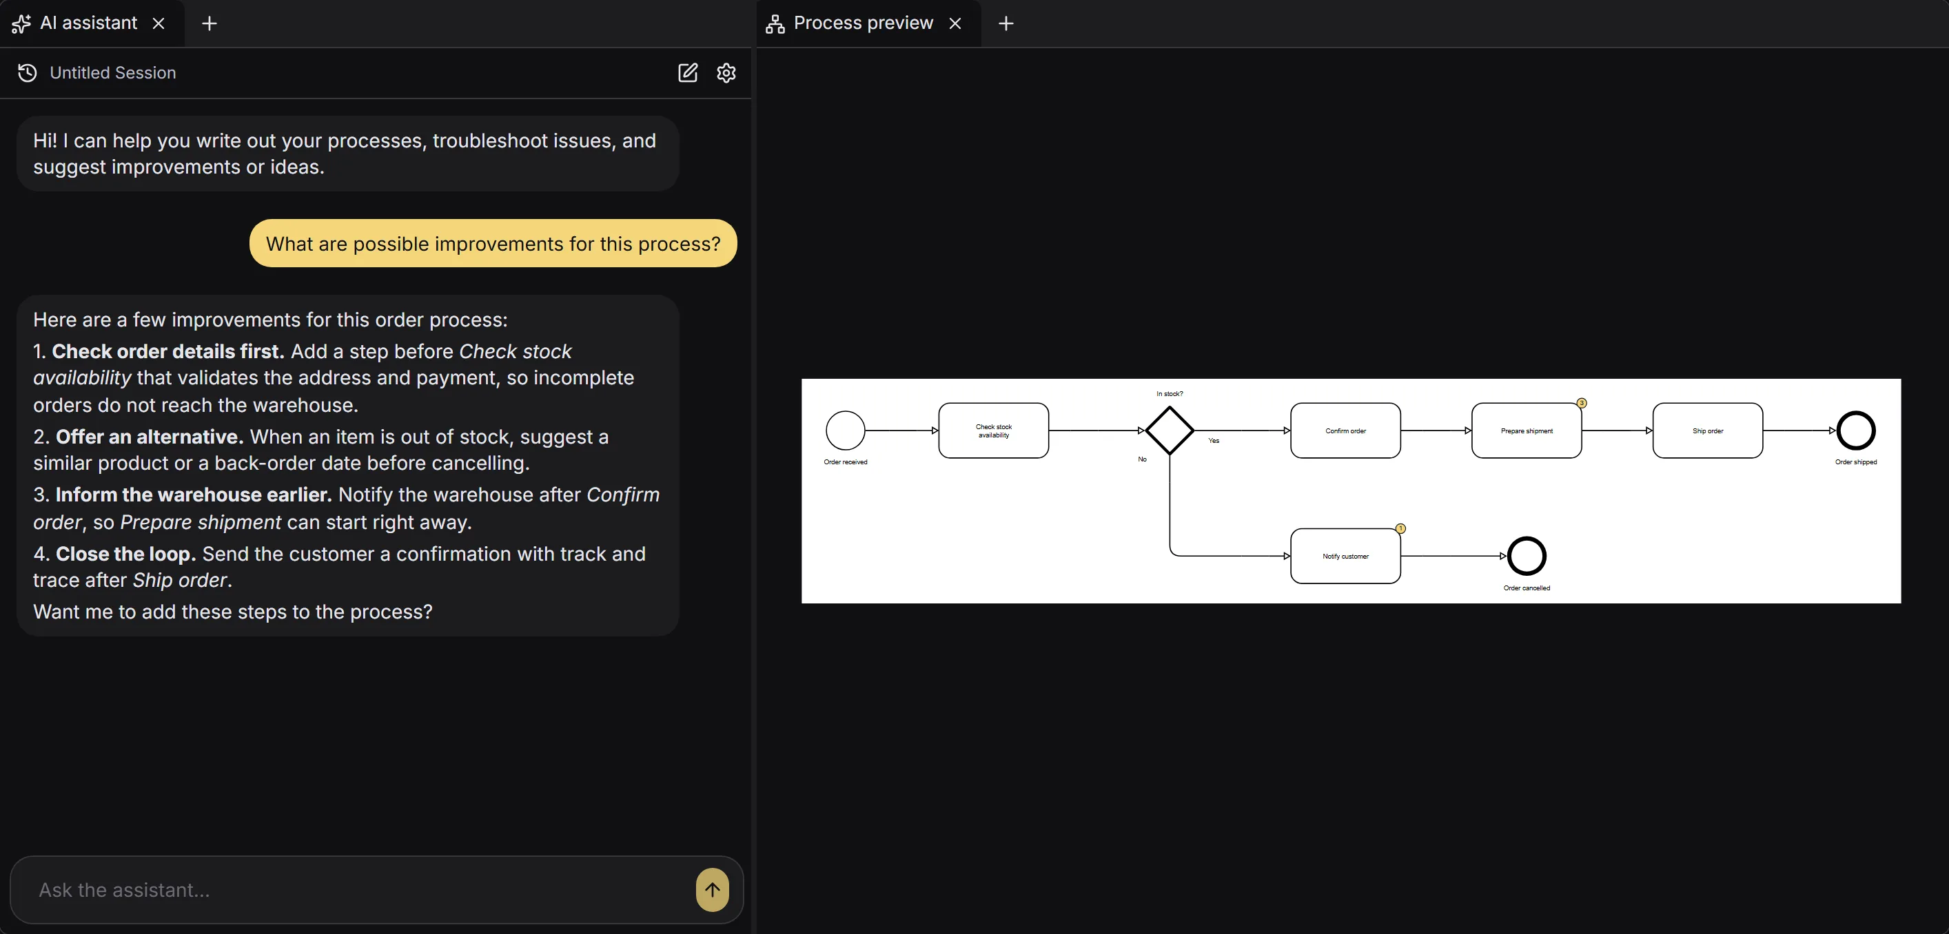Select the Check stock availability task

993,430
